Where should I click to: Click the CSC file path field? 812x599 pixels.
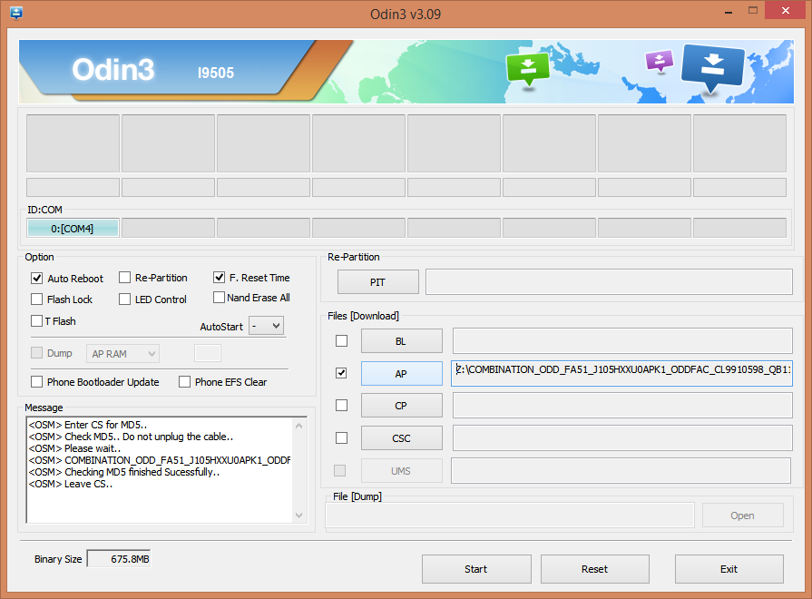pyautogui.click(x=622, y=437)
